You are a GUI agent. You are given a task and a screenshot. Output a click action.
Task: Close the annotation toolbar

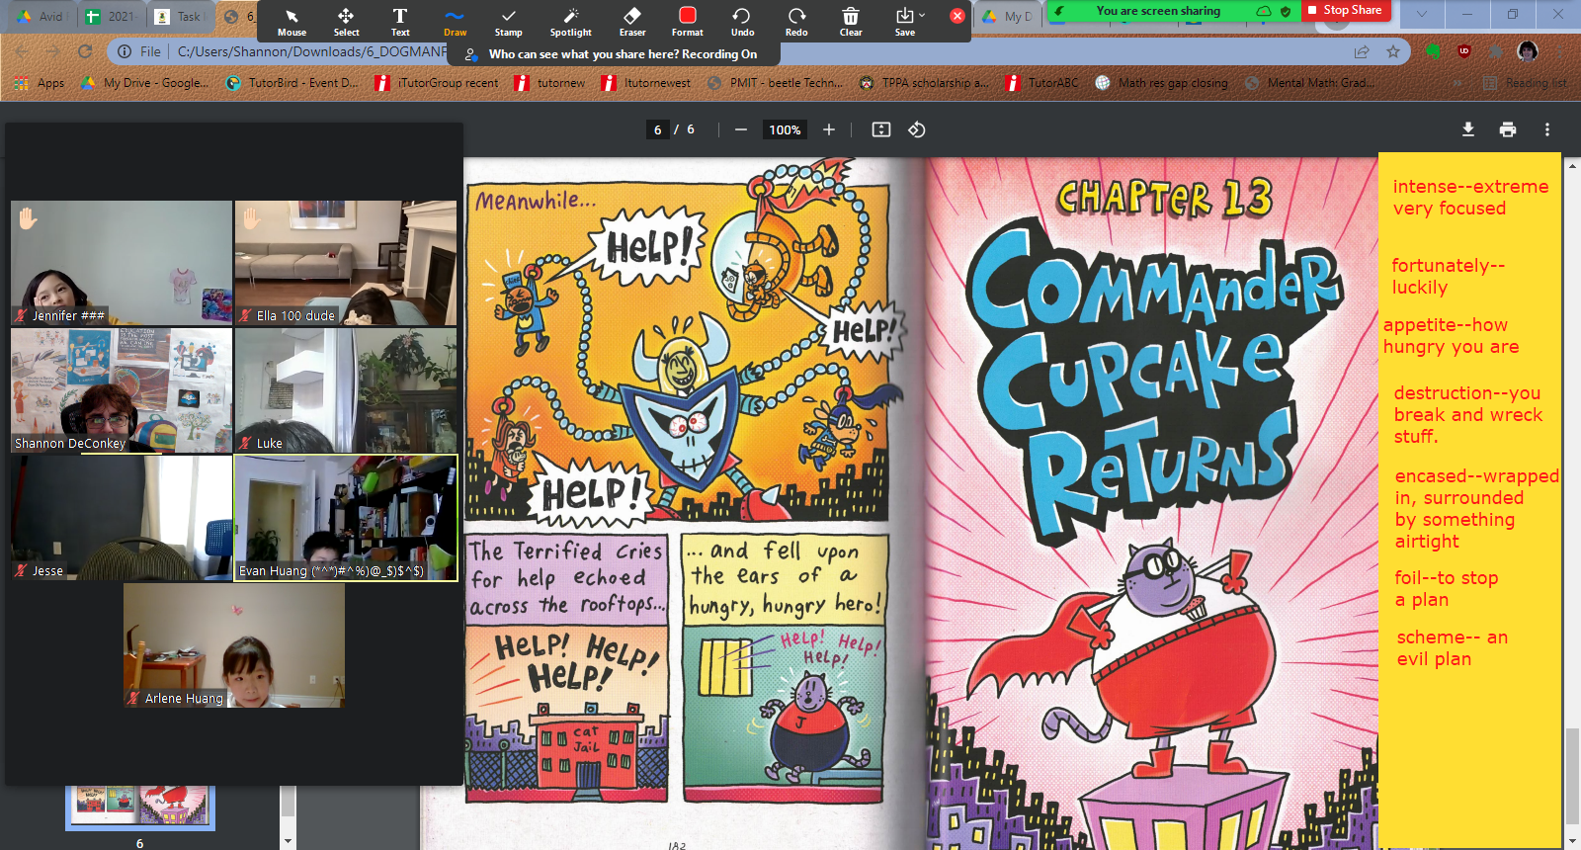pos(957,16)
